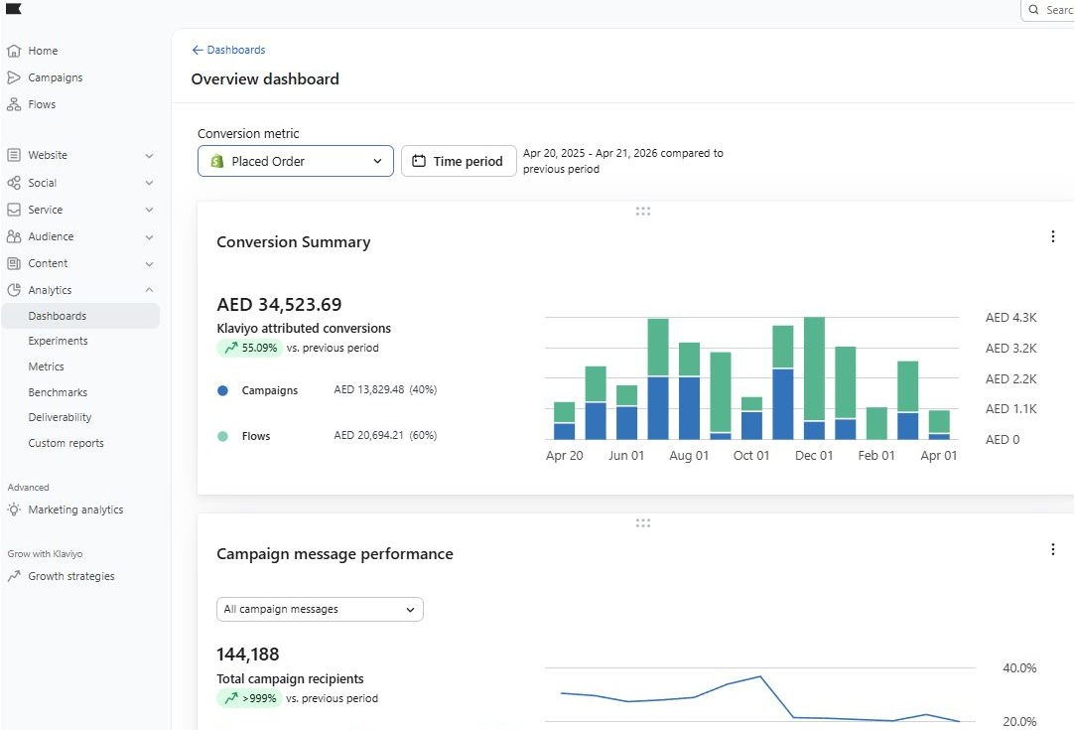Click the Social icon in sidebar

point(14,183)
